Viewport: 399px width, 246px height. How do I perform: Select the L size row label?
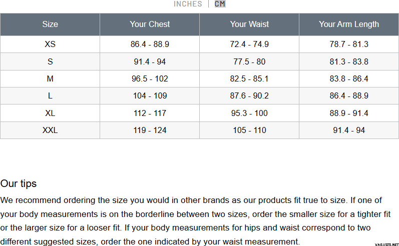tap(50, 96)
